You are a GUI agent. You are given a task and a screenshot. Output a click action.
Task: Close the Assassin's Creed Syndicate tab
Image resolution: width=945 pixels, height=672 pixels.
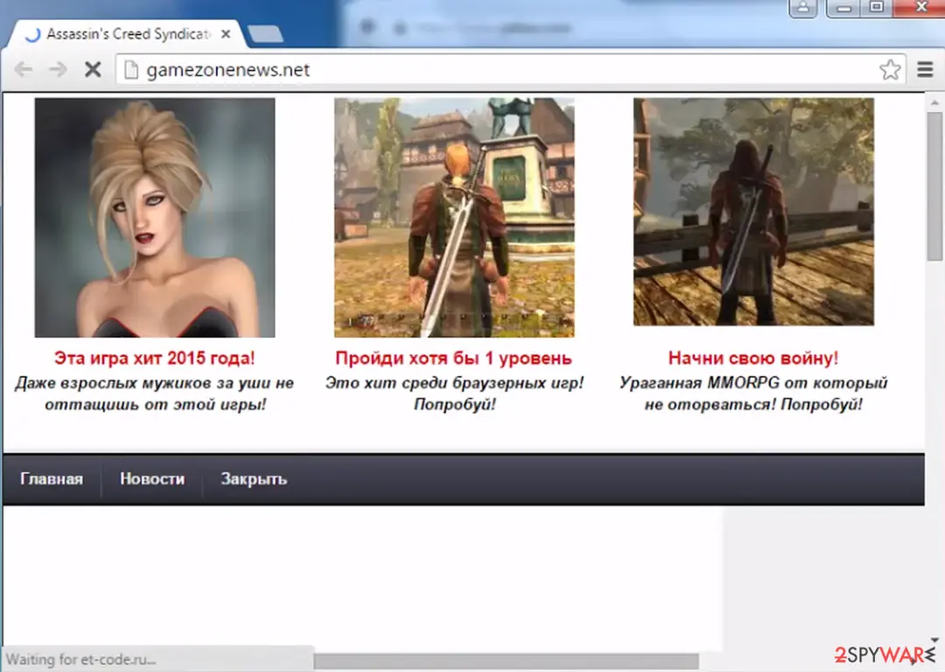coord(226,34)
